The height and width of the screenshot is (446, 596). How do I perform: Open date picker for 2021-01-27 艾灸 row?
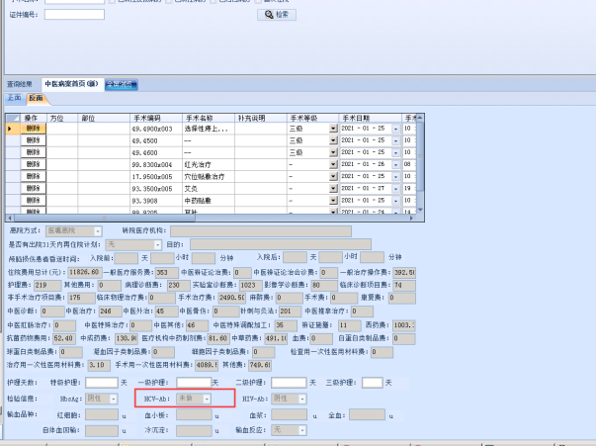(395, 188)
